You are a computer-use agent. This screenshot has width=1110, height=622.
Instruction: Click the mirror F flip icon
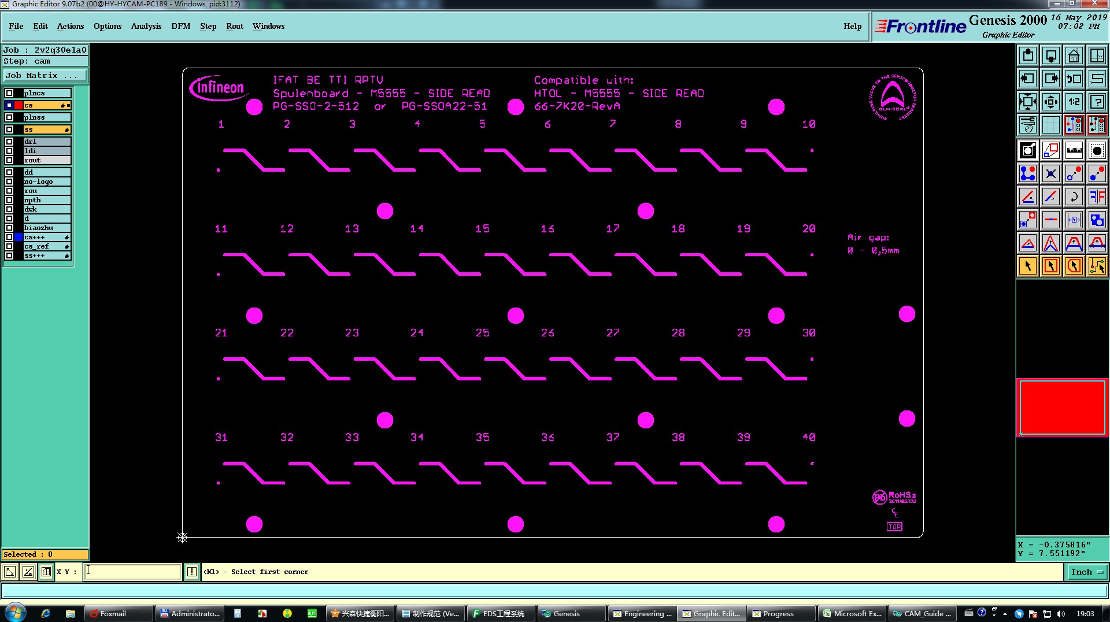[x=1097, y=197]
